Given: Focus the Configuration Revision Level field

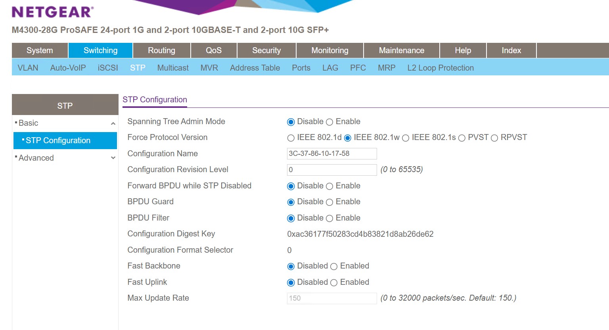Looking at the screenshot, I should (x=331, y=170).
